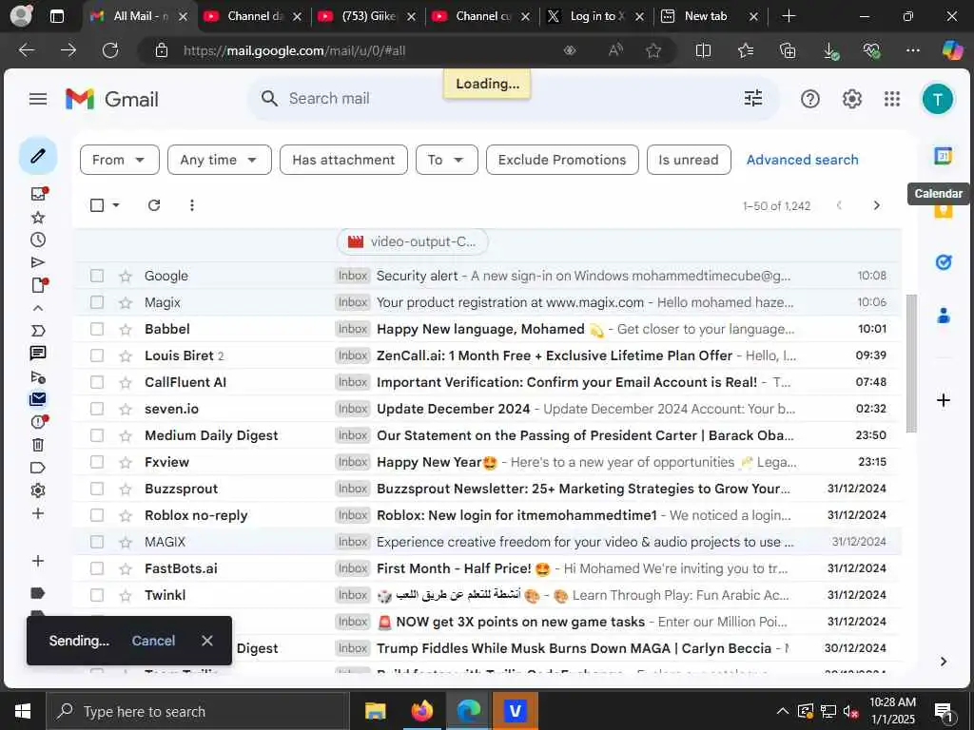
Task: Switch to the New tab browser tab
Action: click(x=710, y=17)
